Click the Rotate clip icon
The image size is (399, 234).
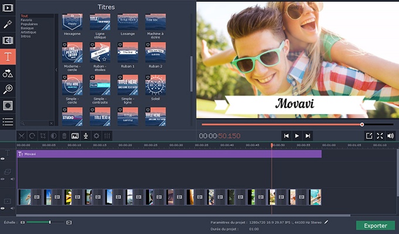tap(32, 136)
